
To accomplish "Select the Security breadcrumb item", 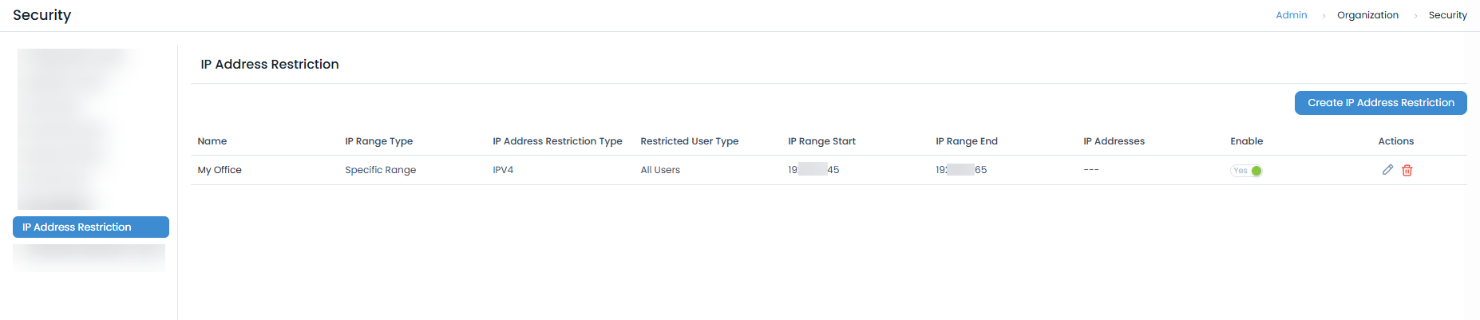I will 1447,15.
